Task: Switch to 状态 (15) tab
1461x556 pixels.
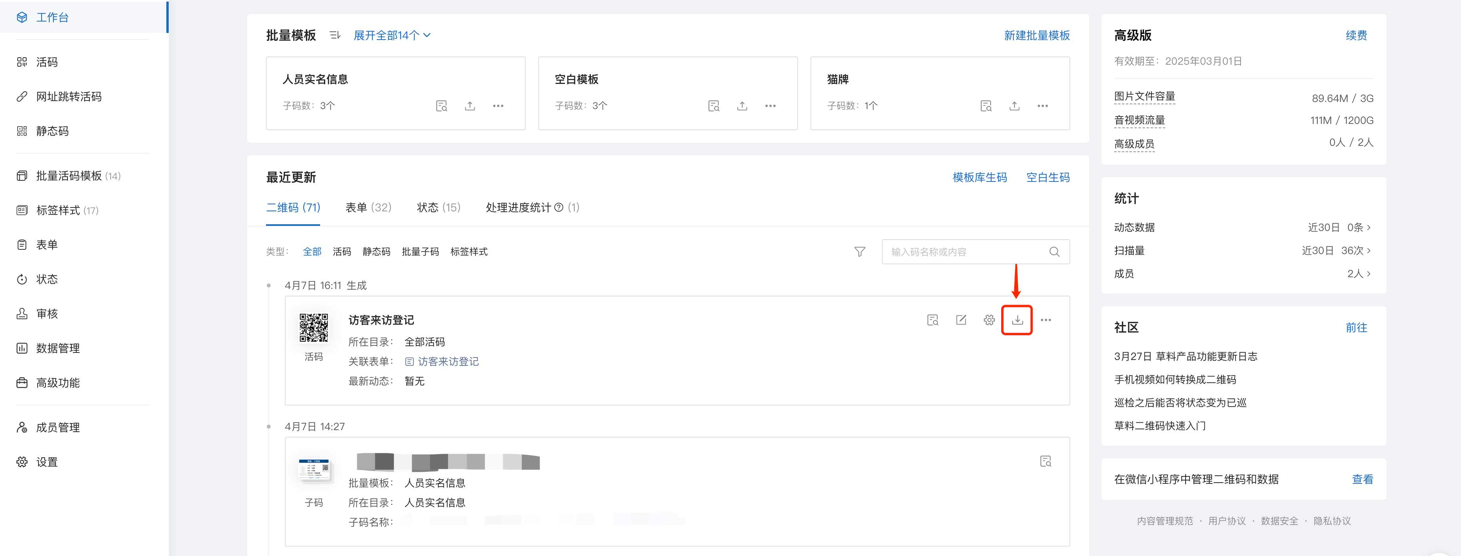Action: 438,207
